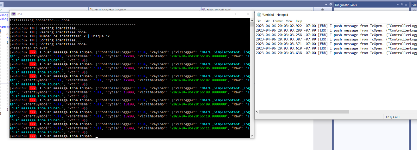Open Diagnostic Tools settings gear icon
Screen dimensions: 417x150
[x=331, y=4]
